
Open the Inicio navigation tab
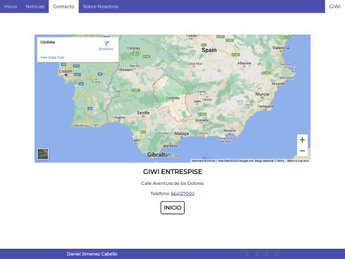10,6
